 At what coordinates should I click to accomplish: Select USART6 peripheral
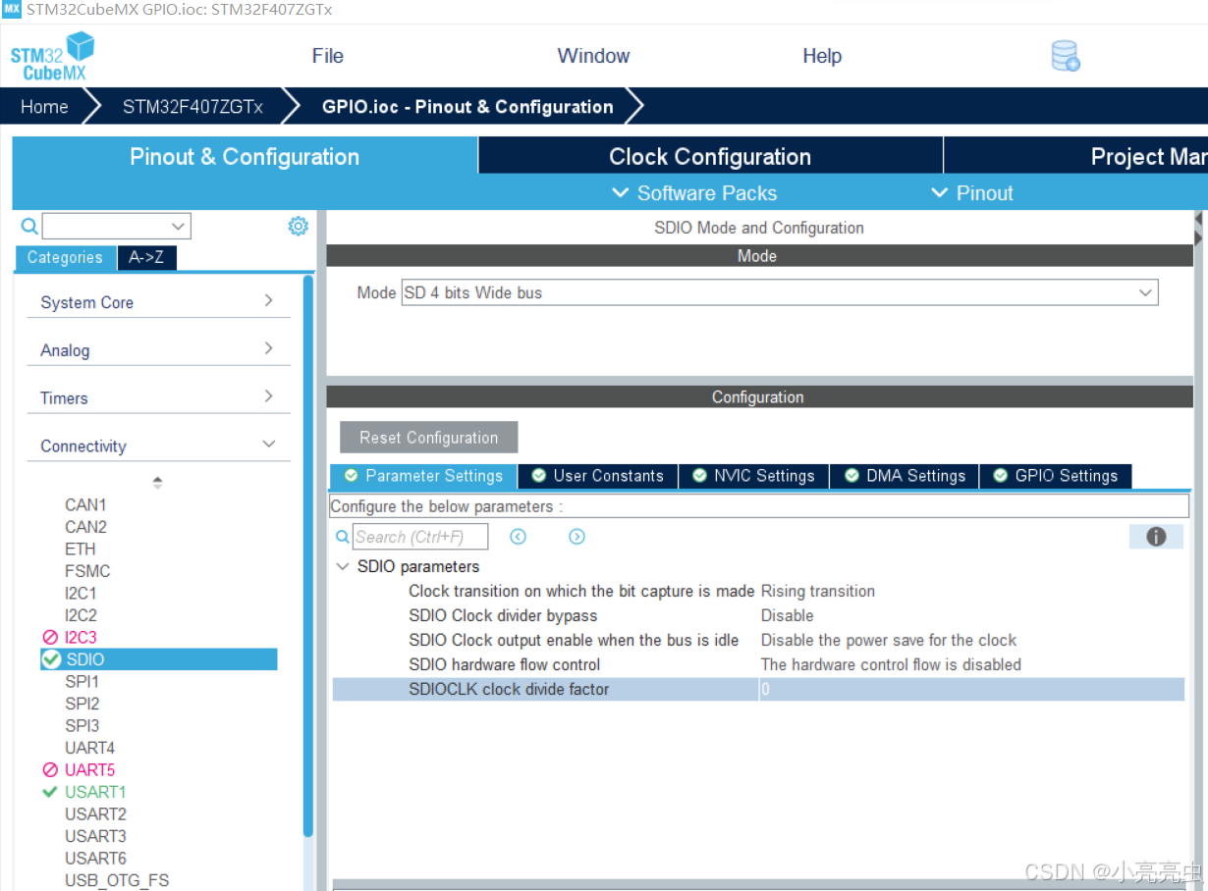pyautogui.click(x=95, y=859)
